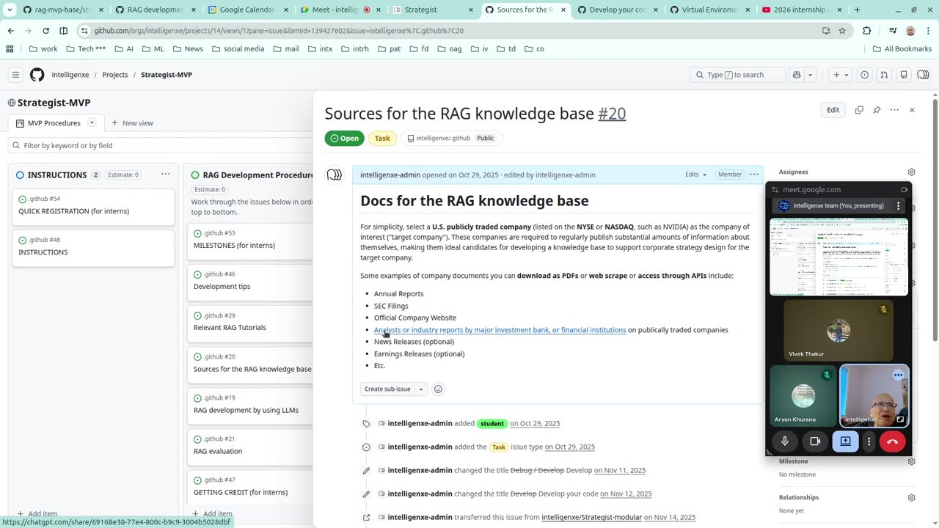This screenshot has width=939, height=528.
Task: Focus the Filter by keyword field
Action: pyautogui.click(x=160, y=145)
